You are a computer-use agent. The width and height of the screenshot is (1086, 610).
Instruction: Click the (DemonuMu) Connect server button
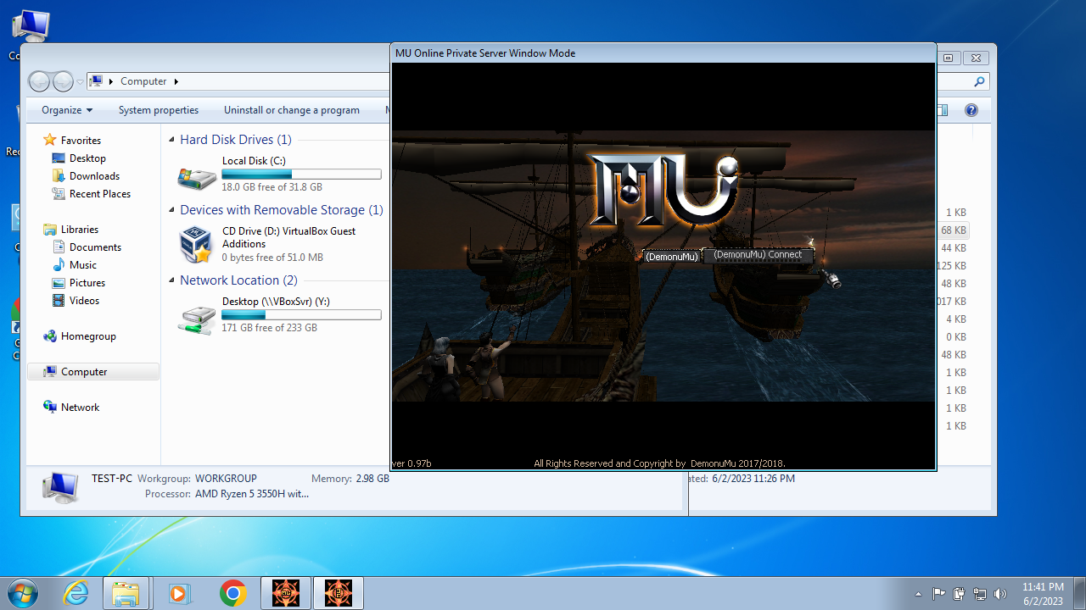tap(758, 255)
